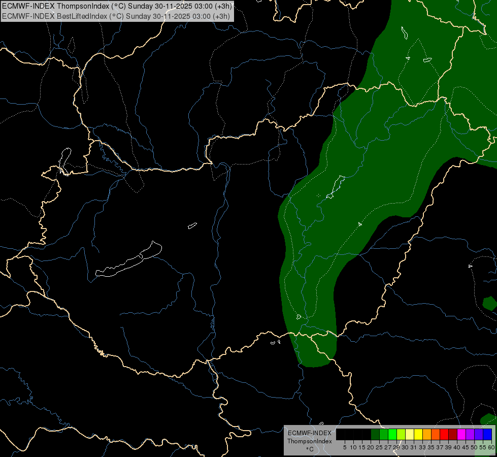Click the '15' tick label on the legend
Viewport: 497px width, 457px height.
[x=362, y=447]
